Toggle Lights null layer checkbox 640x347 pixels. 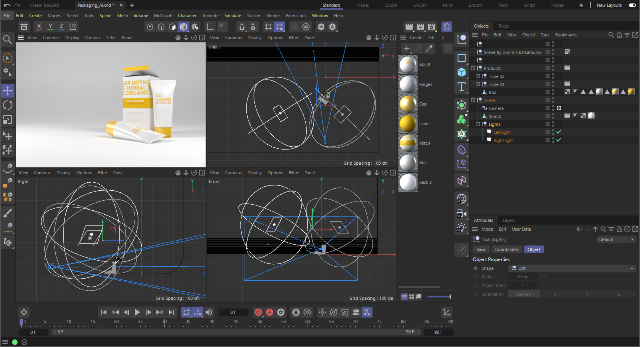point(547,124)
